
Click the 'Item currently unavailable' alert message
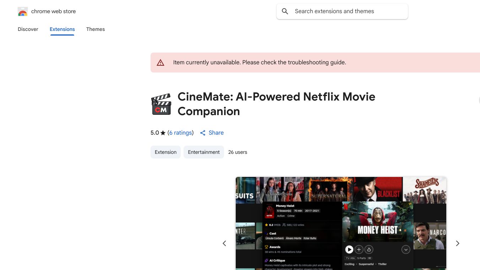tap(260, 63)
